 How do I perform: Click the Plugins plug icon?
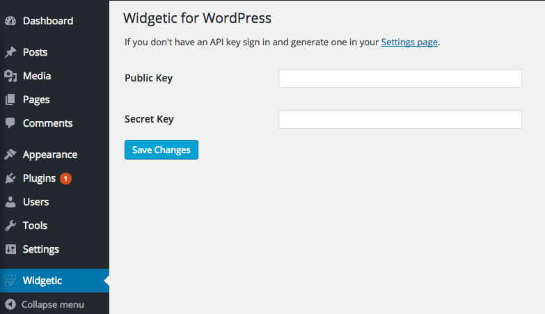[x=10, y=178]
